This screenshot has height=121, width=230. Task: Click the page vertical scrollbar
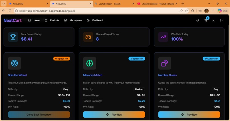click(x=228, y=43)
